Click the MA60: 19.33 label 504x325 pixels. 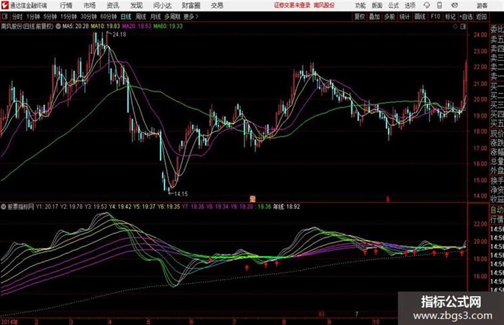click(168, 26)
